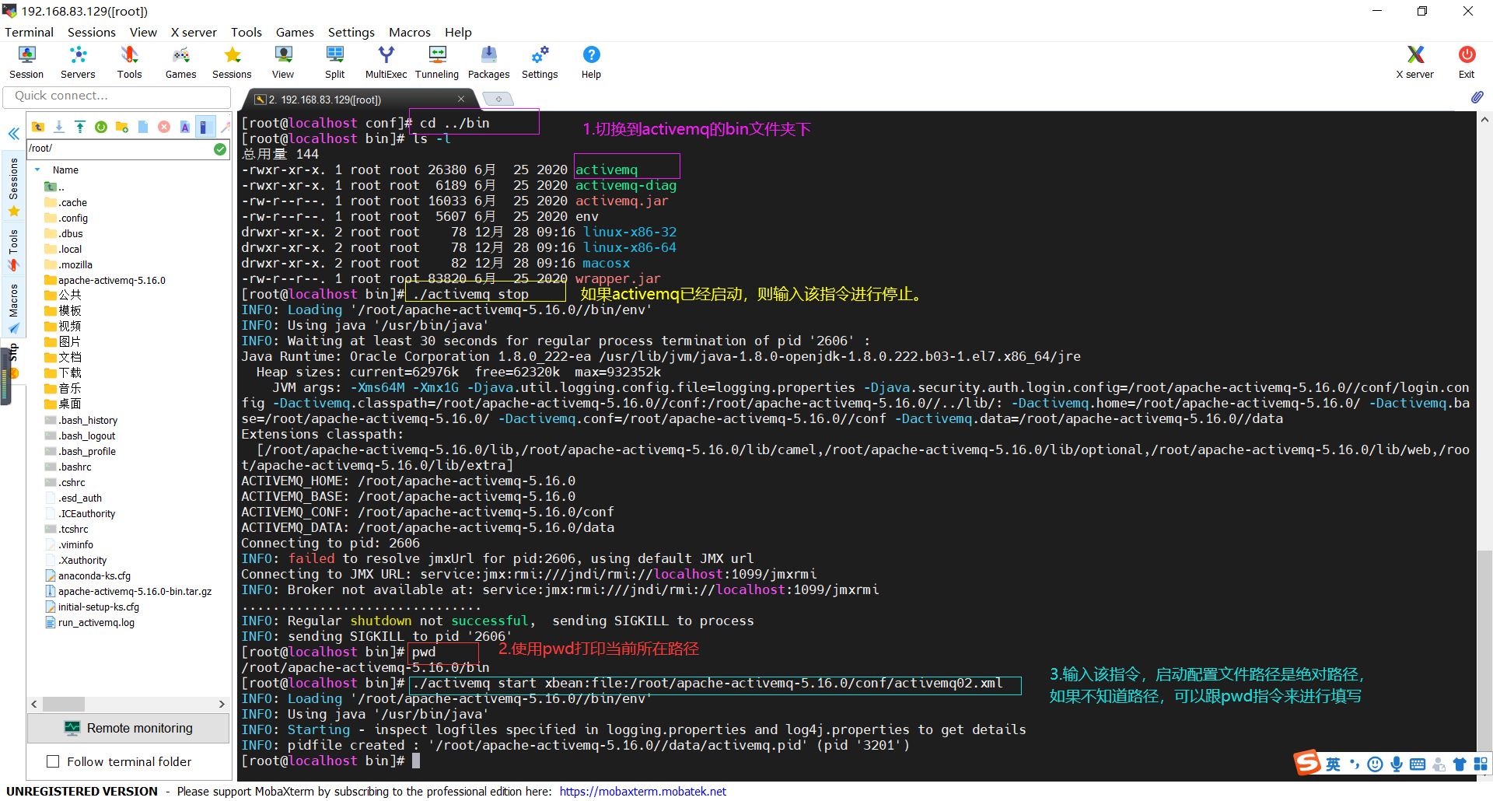Open the Macros vertical sidebar tab

13,308
